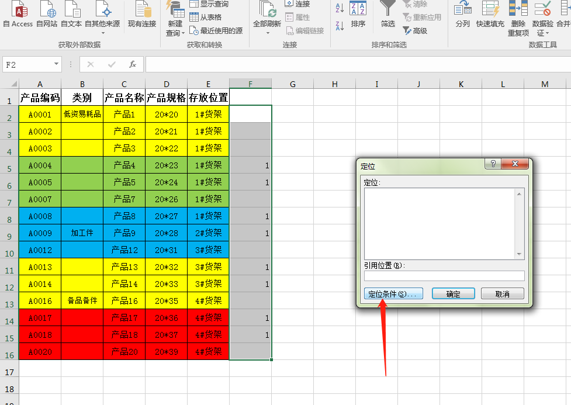Select column G header
The height and width of the screenshot is (405, 571).
(292, 84)
